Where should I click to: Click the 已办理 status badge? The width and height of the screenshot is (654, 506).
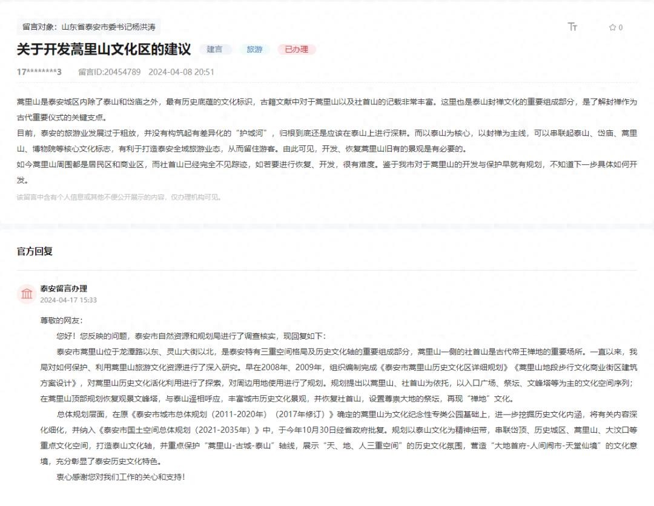(x=297, y=50)
